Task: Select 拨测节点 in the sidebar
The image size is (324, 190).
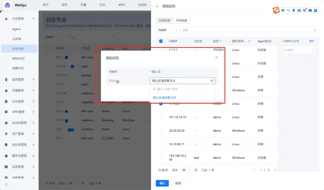Action: coord(18,68)
